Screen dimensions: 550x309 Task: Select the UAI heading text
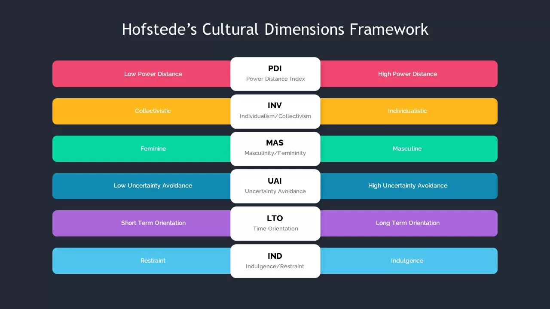[275, 181]
